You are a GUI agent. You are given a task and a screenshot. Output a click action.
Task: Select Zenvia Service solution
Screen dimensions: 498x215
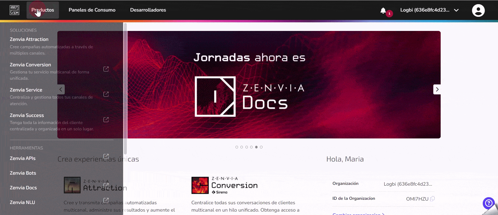pyautogui.click(x=26, y=90)
